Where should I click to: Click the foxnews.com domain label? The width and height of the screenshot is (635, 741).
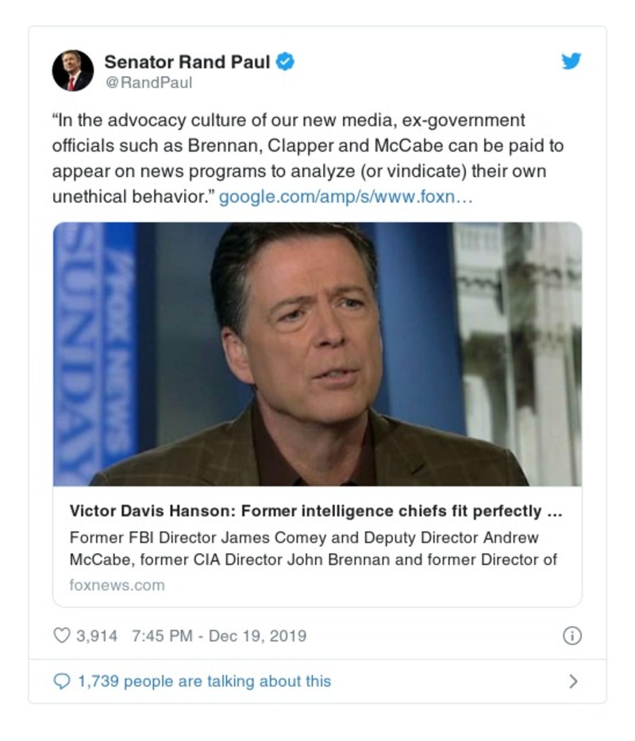117,586
